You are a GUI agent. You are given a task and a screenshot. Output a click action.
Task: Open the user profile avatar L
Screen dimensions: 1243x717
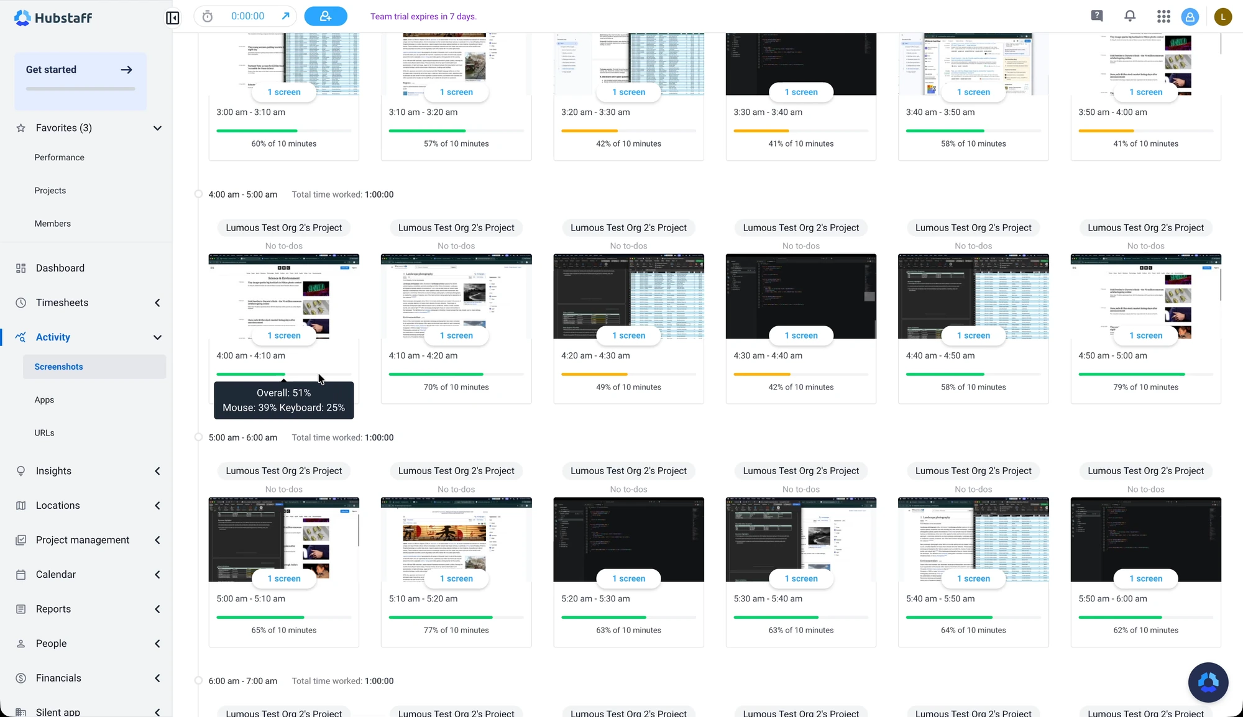pyautogui.click(x=1222, y=17)
